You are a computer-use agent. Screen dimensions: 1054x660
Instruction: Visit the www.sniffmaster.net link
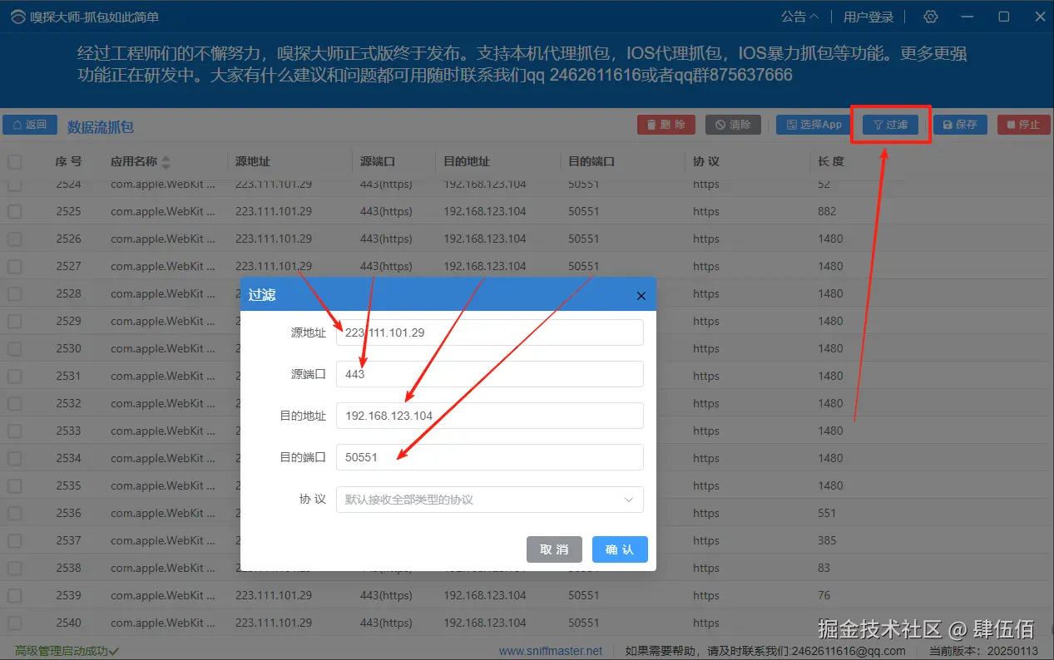(x=552, y=651)
